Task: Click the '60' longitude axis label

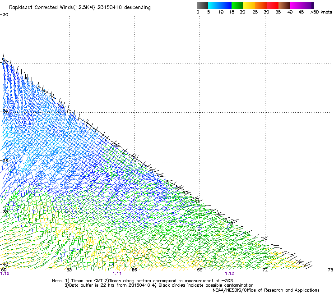Action: 4,270
